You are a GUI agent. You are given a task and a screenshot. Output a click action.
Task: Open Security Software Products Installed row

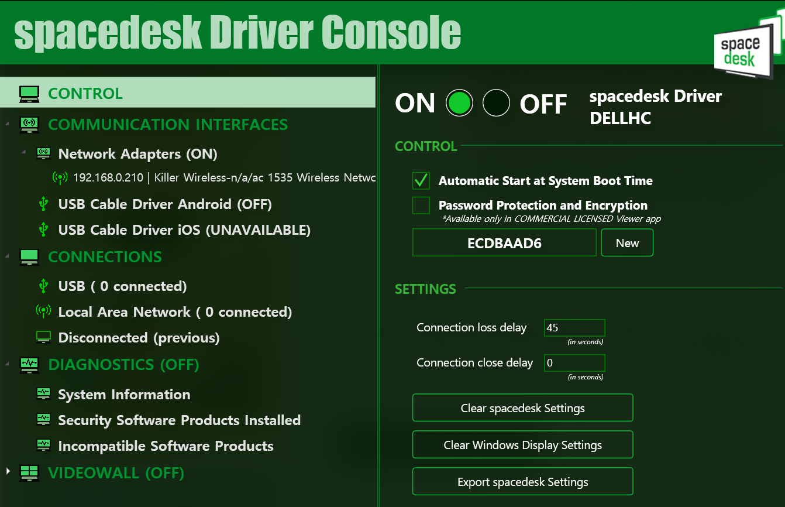click(180, 420)
